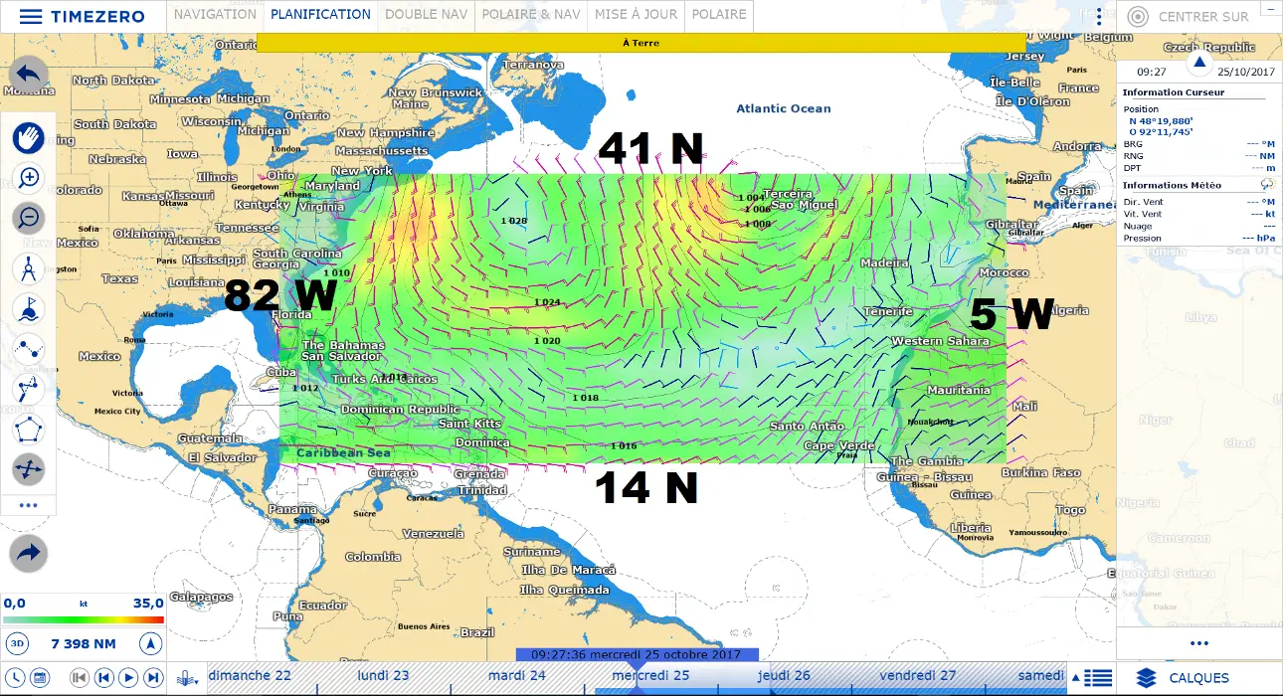This screenshot has height=696, width=1283.
Task: Click the Dir. Vent row
Action: [x=1198, y=202]
